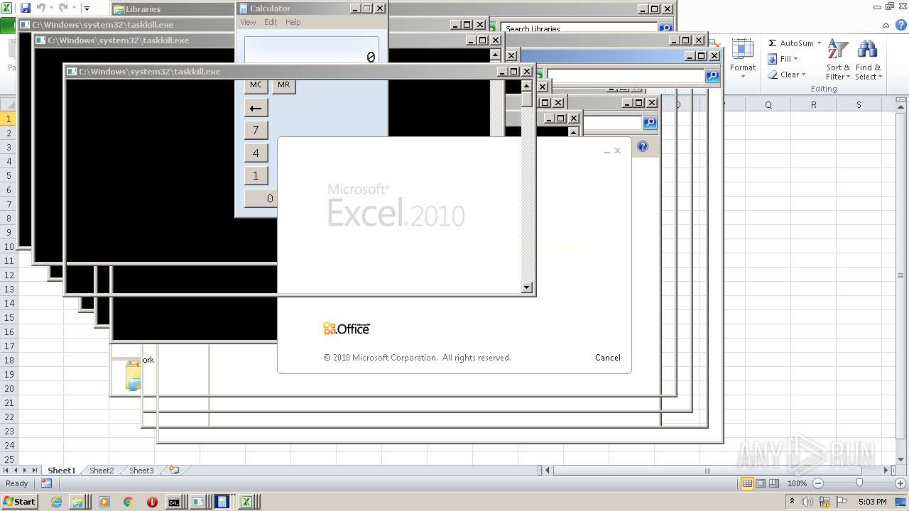Switch to Page Break Preview in the status bar
909x511 pixels.
(774, 483)
